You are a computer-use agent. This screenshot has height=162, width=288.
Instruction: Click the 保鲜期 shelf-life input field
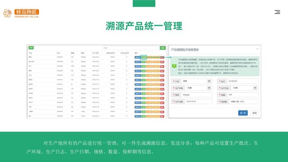click(x=243, y=101)
